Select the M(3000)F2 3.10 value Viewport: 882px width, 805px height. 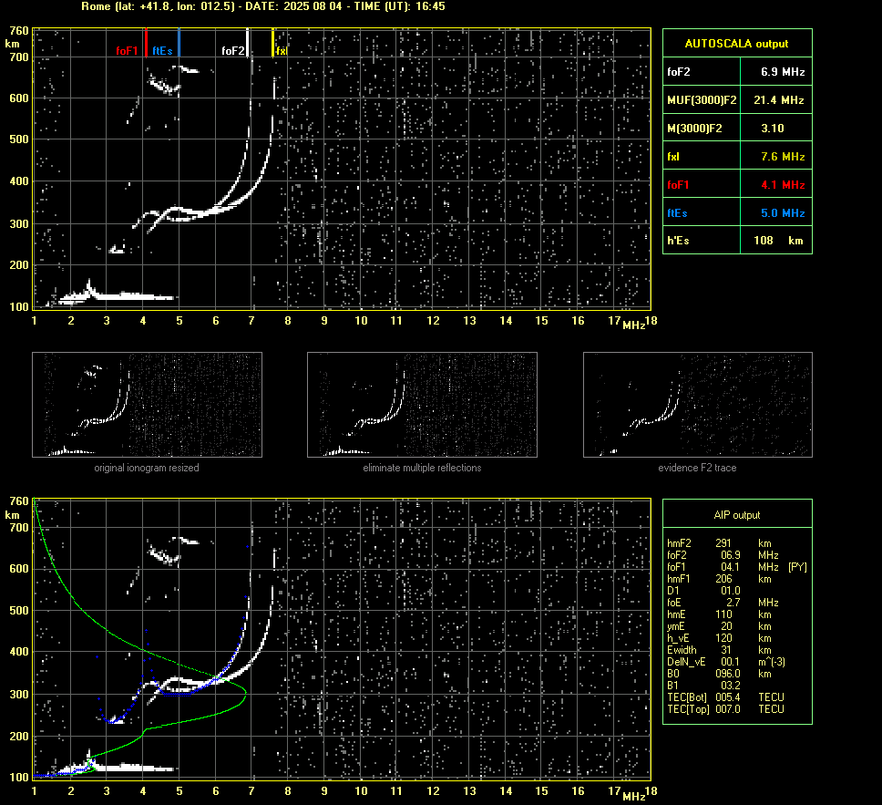773,129
